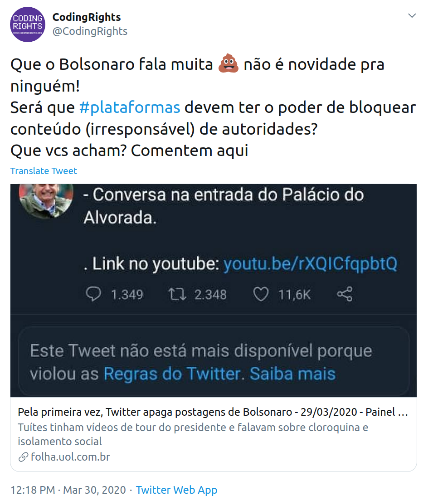Open the @CodingRights handle link
Screen dimensions: 428x496
click(x=90, y=31)
